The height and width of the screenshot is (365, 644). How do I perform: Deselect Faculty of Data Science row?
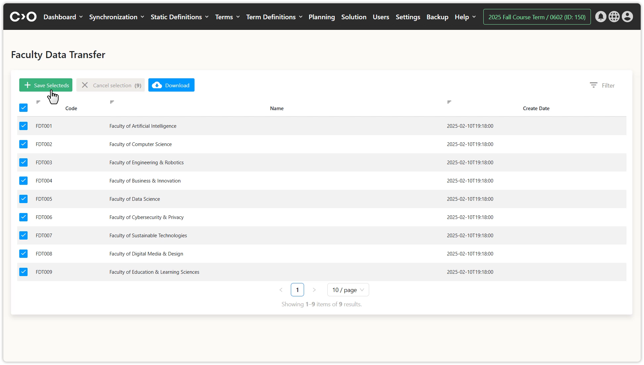[x=23, y=199]
